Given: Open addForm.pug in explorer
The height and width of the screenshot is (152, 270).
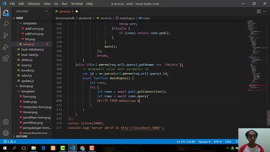Looking at the screenshot, I should pos(34,29).
